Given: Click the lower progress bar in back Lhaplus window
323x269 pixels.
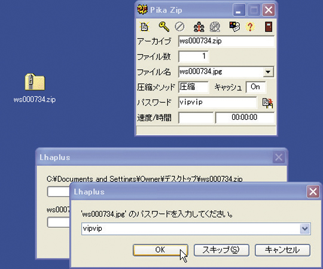Looking at the screenshot, I should click(x=59, y=222).
